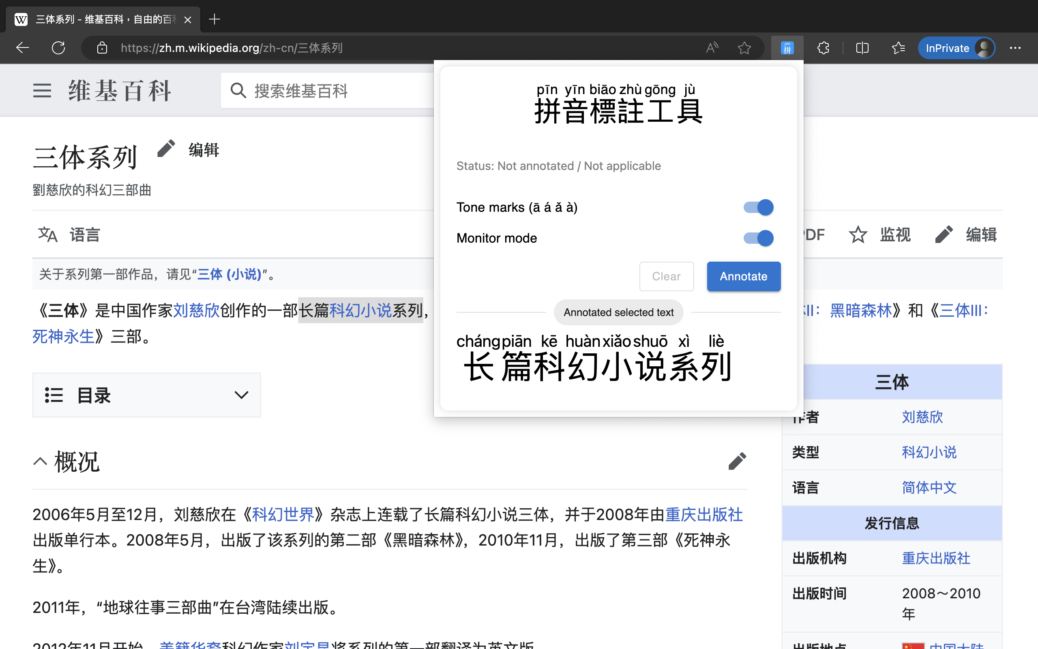Open 刘慈欣 link in intro sentence
The width and height of the screenshot is (1038, 649).
(196, 310)
